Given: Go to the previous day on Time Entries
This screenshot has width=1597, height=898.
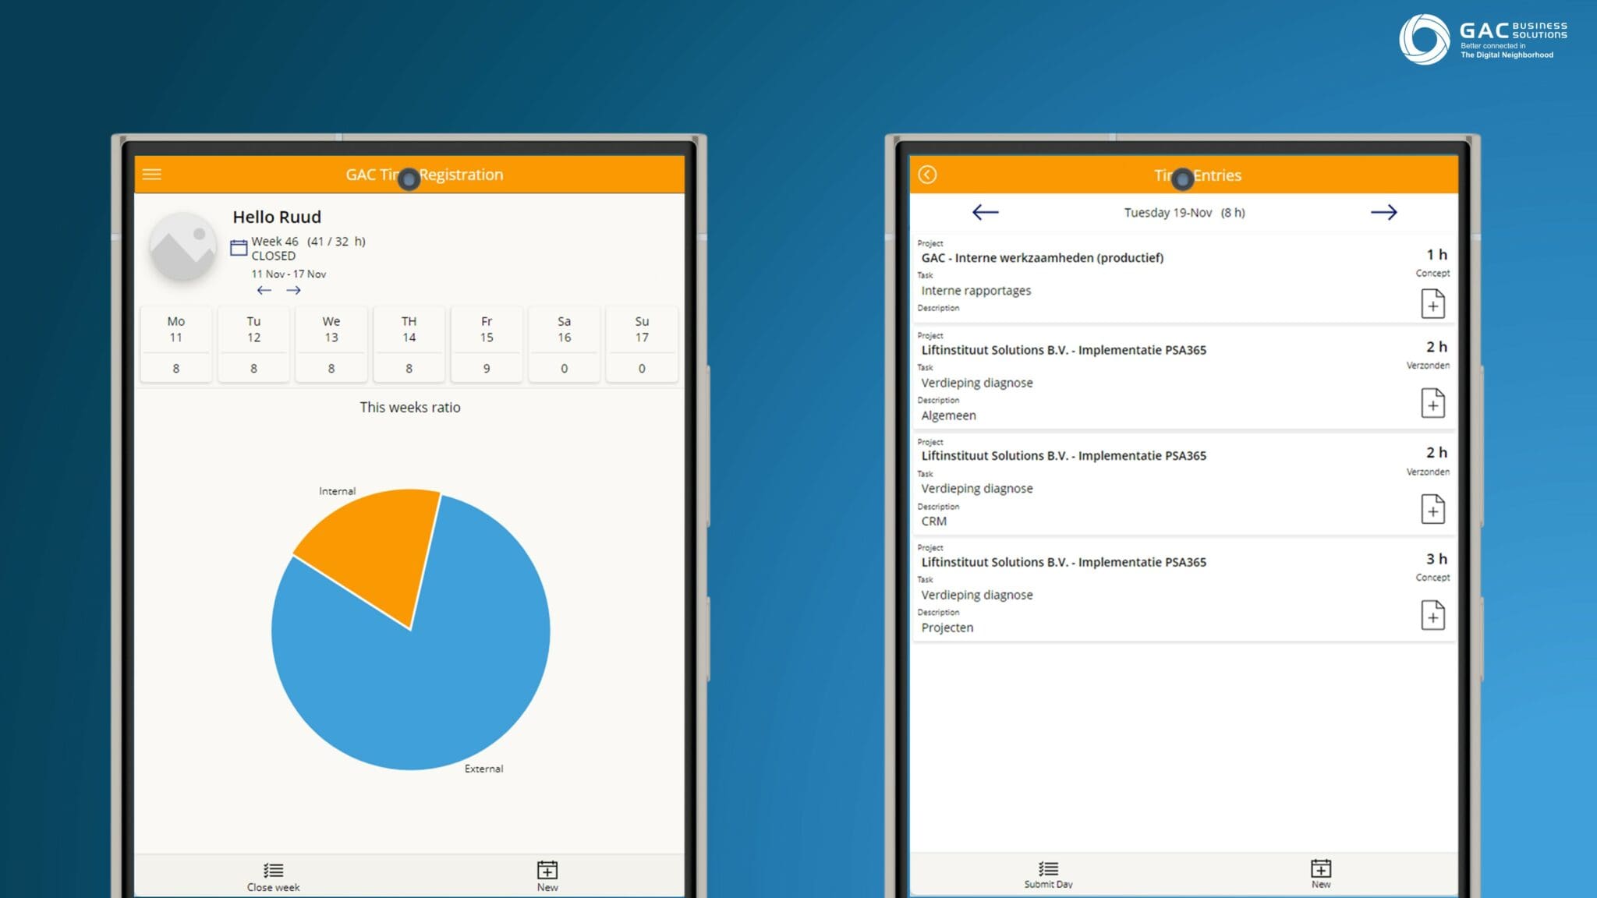Looking at the screenshot, I should [x=985, y=212].
